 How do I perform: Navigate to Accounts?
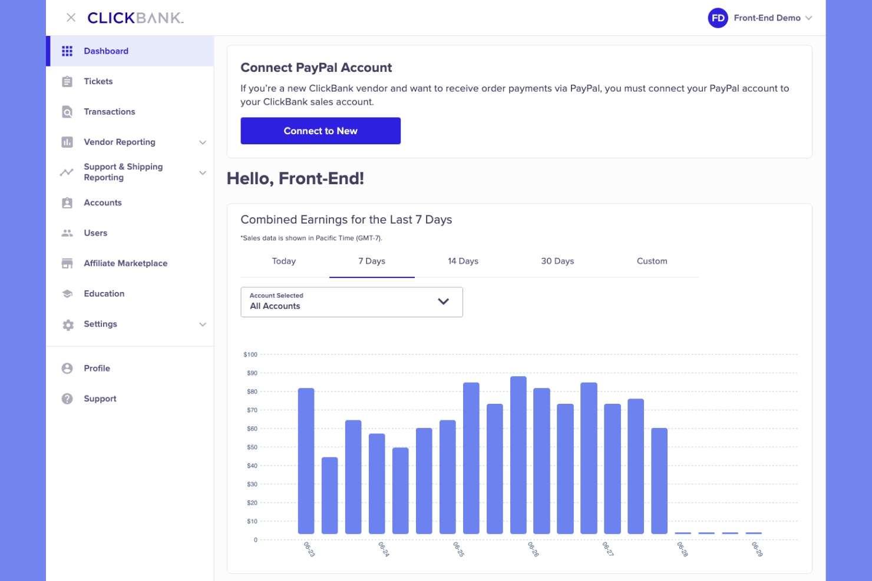coord(130,202)
